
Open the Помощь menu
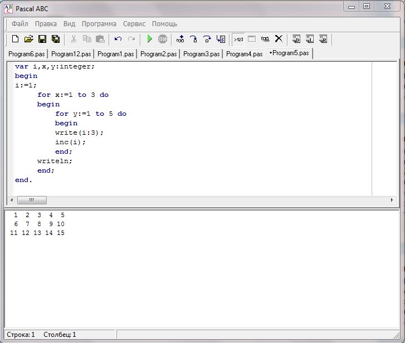tap(164, 24)
